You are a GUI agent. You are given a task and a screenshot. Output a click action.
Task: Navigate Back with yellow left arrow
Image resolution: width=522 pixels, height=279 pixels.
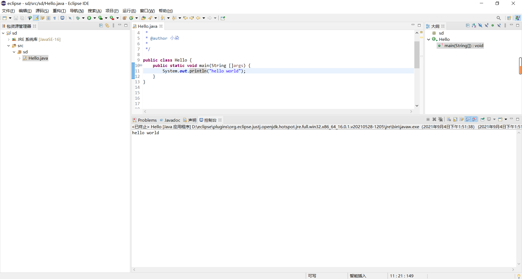[198, 18]
